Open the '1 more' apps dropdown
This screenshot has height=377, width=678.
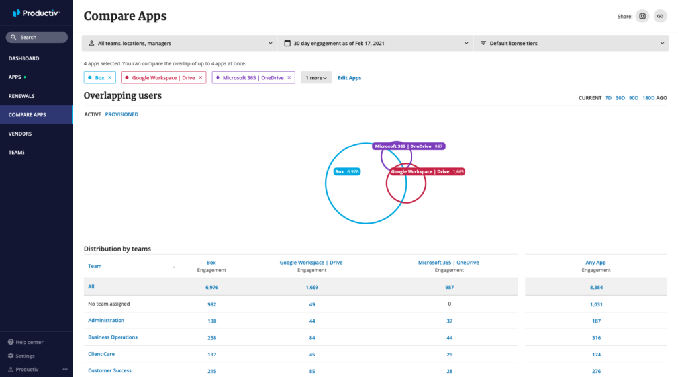[x=316, y=78]
